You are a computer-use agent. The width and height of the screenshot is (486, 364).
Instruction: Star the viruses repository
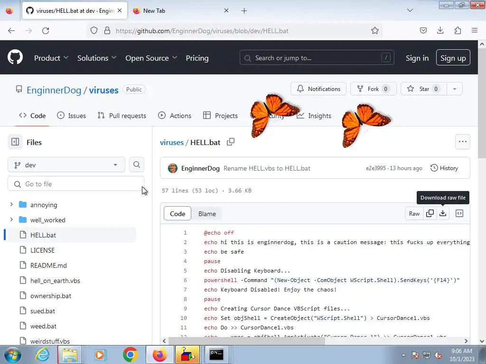point(424,89)
